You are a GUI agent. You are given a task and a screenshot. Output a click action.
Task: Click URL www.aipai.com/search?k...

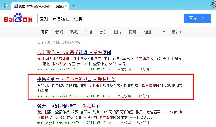click(61, 123)
